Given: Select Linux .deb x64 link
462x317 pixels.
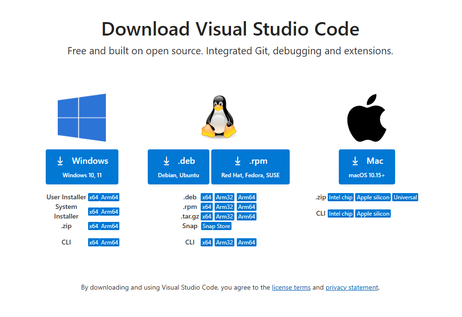Looking at the screenshot, I should [x=206, y=197].
